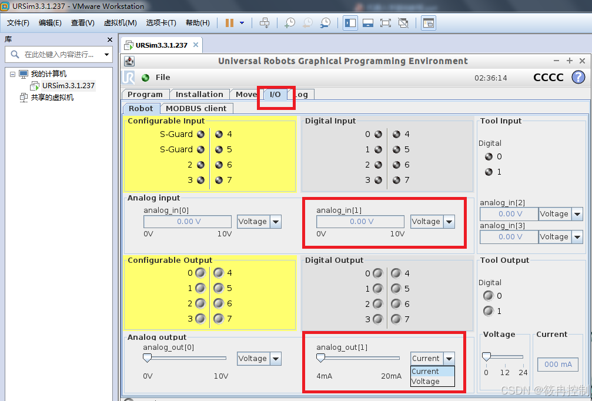Click the send Ctrl+Alt+Del toolbar icon

(265, 23)
